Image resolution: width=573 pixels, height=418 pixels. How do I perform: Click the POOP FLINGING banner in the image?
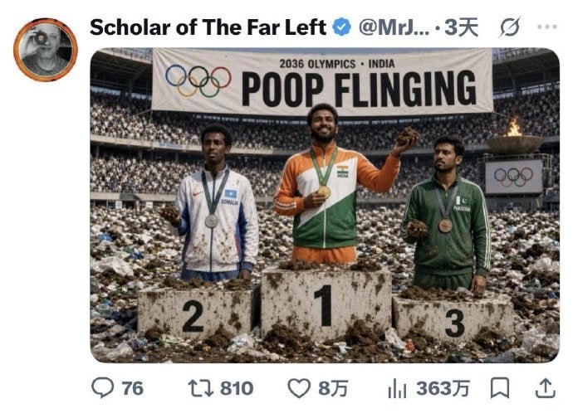[323, 81]
